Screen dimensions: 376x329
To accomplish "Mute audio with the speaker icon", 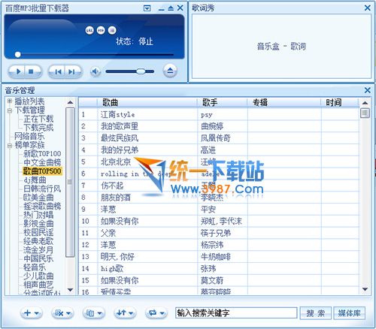I will click(x=96, y=71).
